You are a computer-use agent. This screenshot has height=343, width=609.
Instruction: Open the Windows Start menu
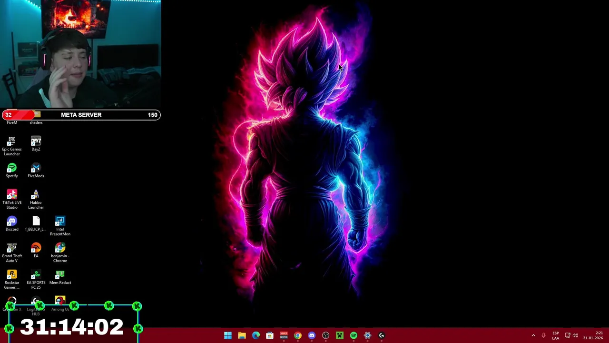[x=228, y=335]
